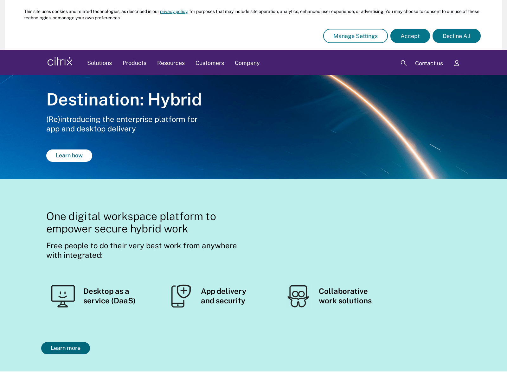This screenshot has width=507, height=380.
Task: Open the search magnifier icon
Action: pos(403,63)
